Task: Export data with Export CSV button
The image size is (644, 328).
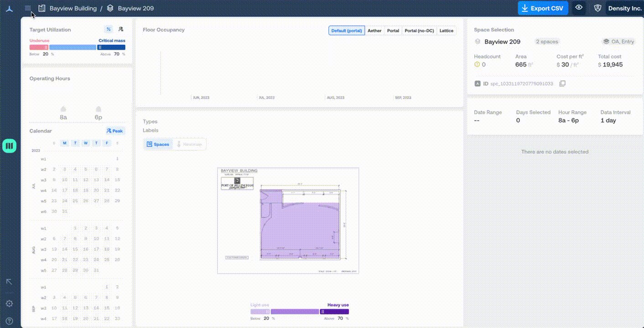Action: 543,8
